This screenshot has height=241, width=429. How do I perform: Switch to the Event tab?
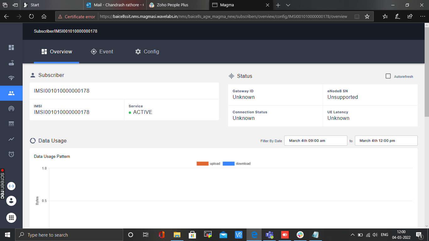102,51
